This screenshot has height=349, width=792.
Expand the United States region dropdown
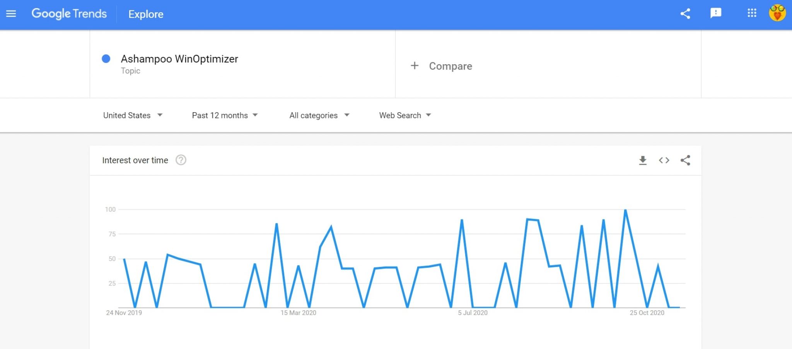click(x=133, y=115)
